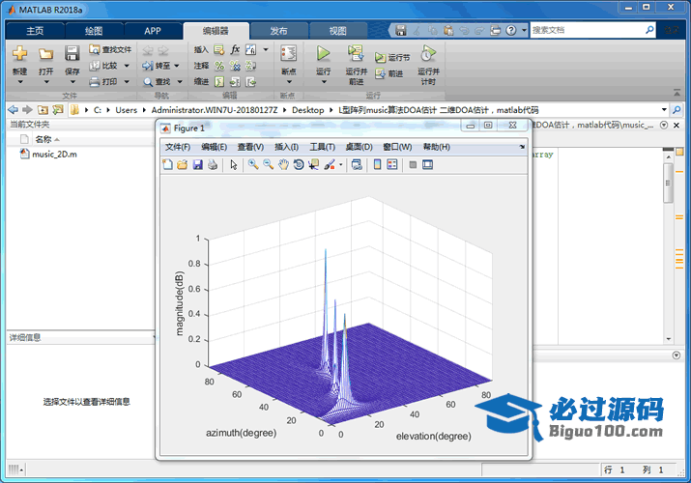Open Figure 1 File (文件) menu

coord(178,147)
